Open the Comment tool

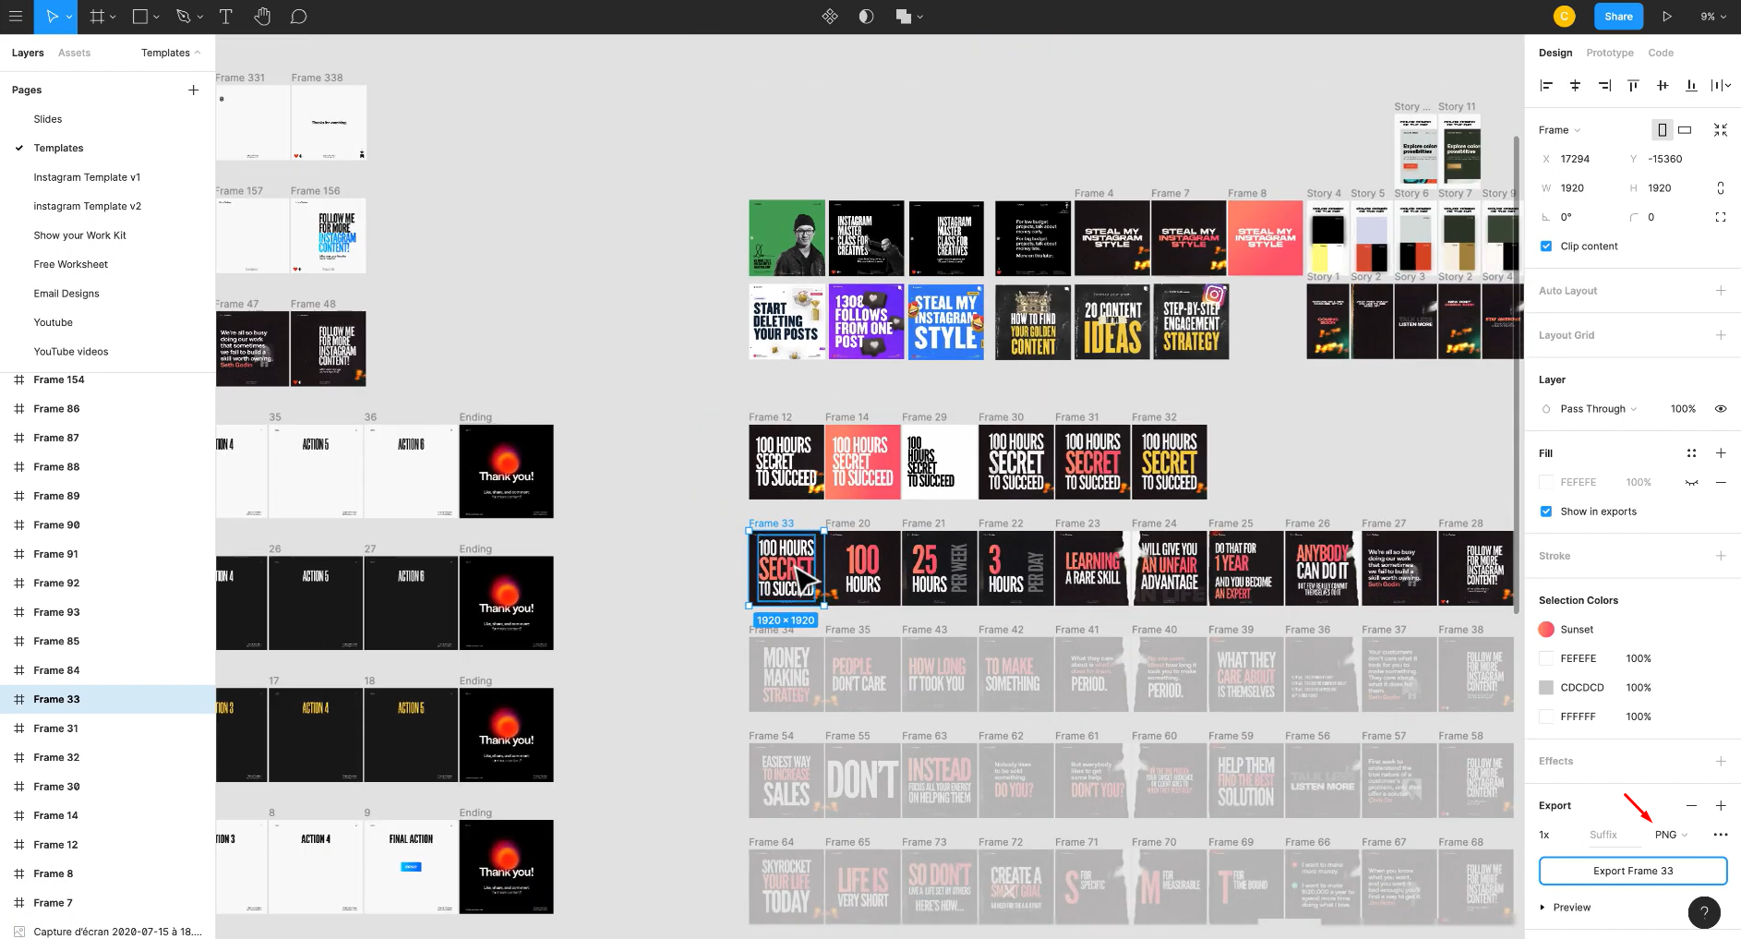[298, 16]
